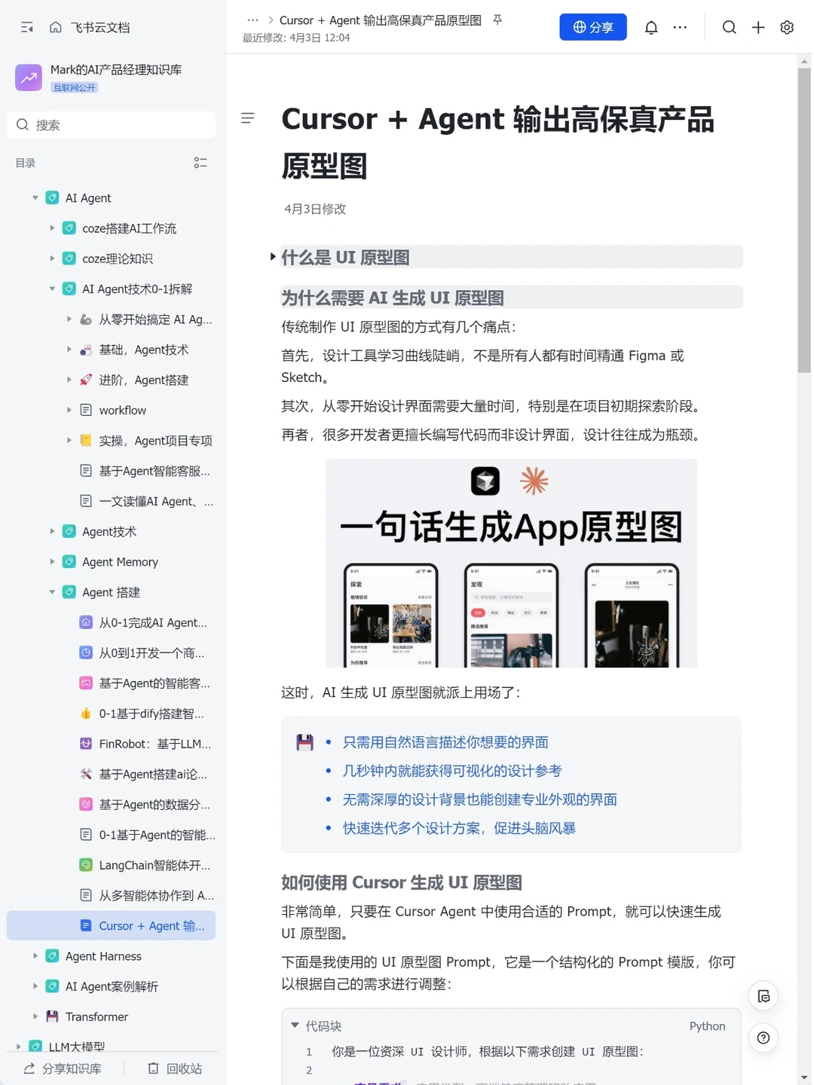The width and height of the screenshot is (814, 1085).
Task: Click 只需用自然语言描述你想要的界面 link text
Action: pyautogui.click(x=445, y=742)
